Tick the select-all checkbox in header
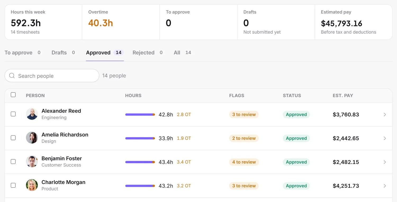Screen dimensions: 397x202 coord(13,95)
